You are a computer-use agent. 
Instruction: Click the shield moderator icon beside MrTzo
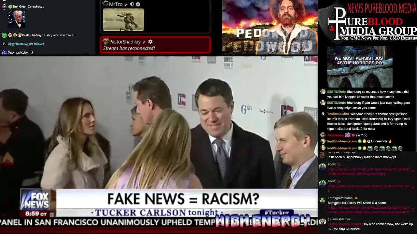tap(132, 4)
